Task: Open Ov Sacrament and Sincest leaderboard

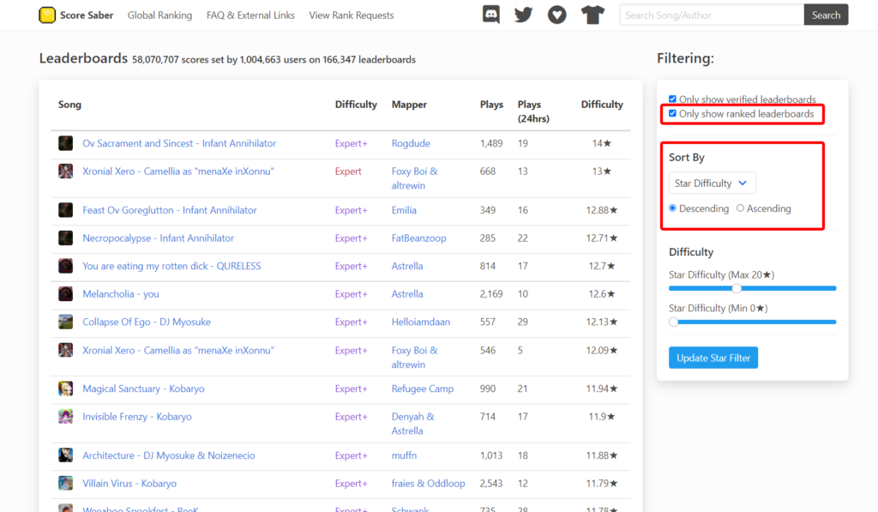Action: (179, 143)
